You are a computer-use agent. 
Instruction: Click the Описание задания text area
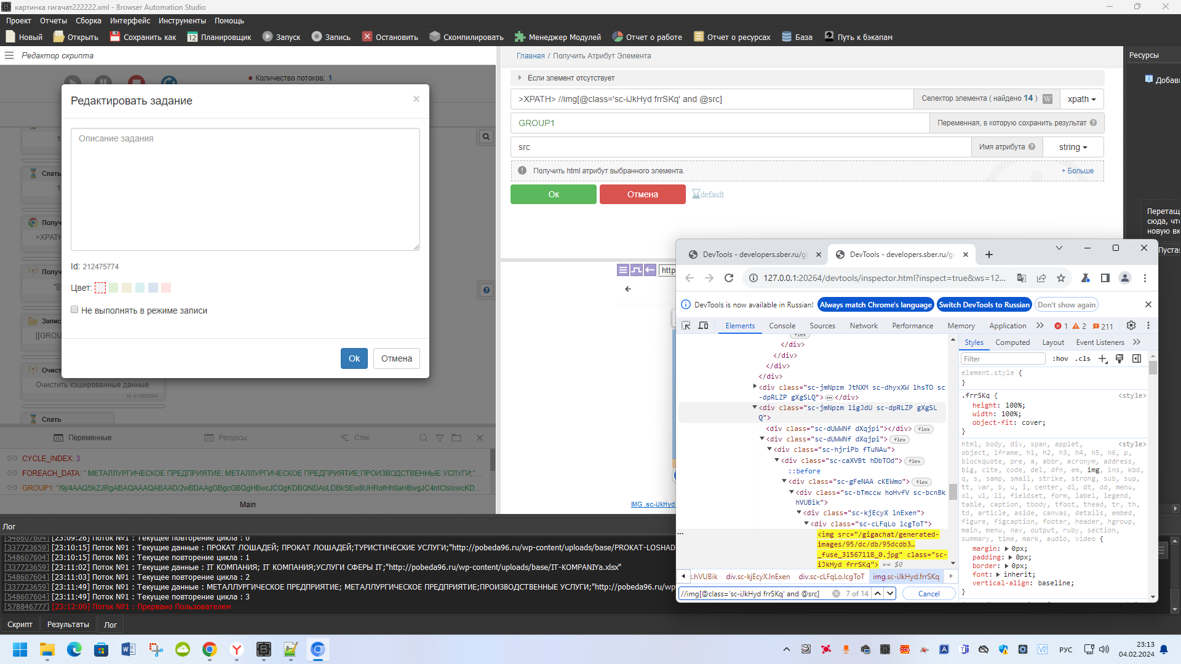(x=245, y=189)
